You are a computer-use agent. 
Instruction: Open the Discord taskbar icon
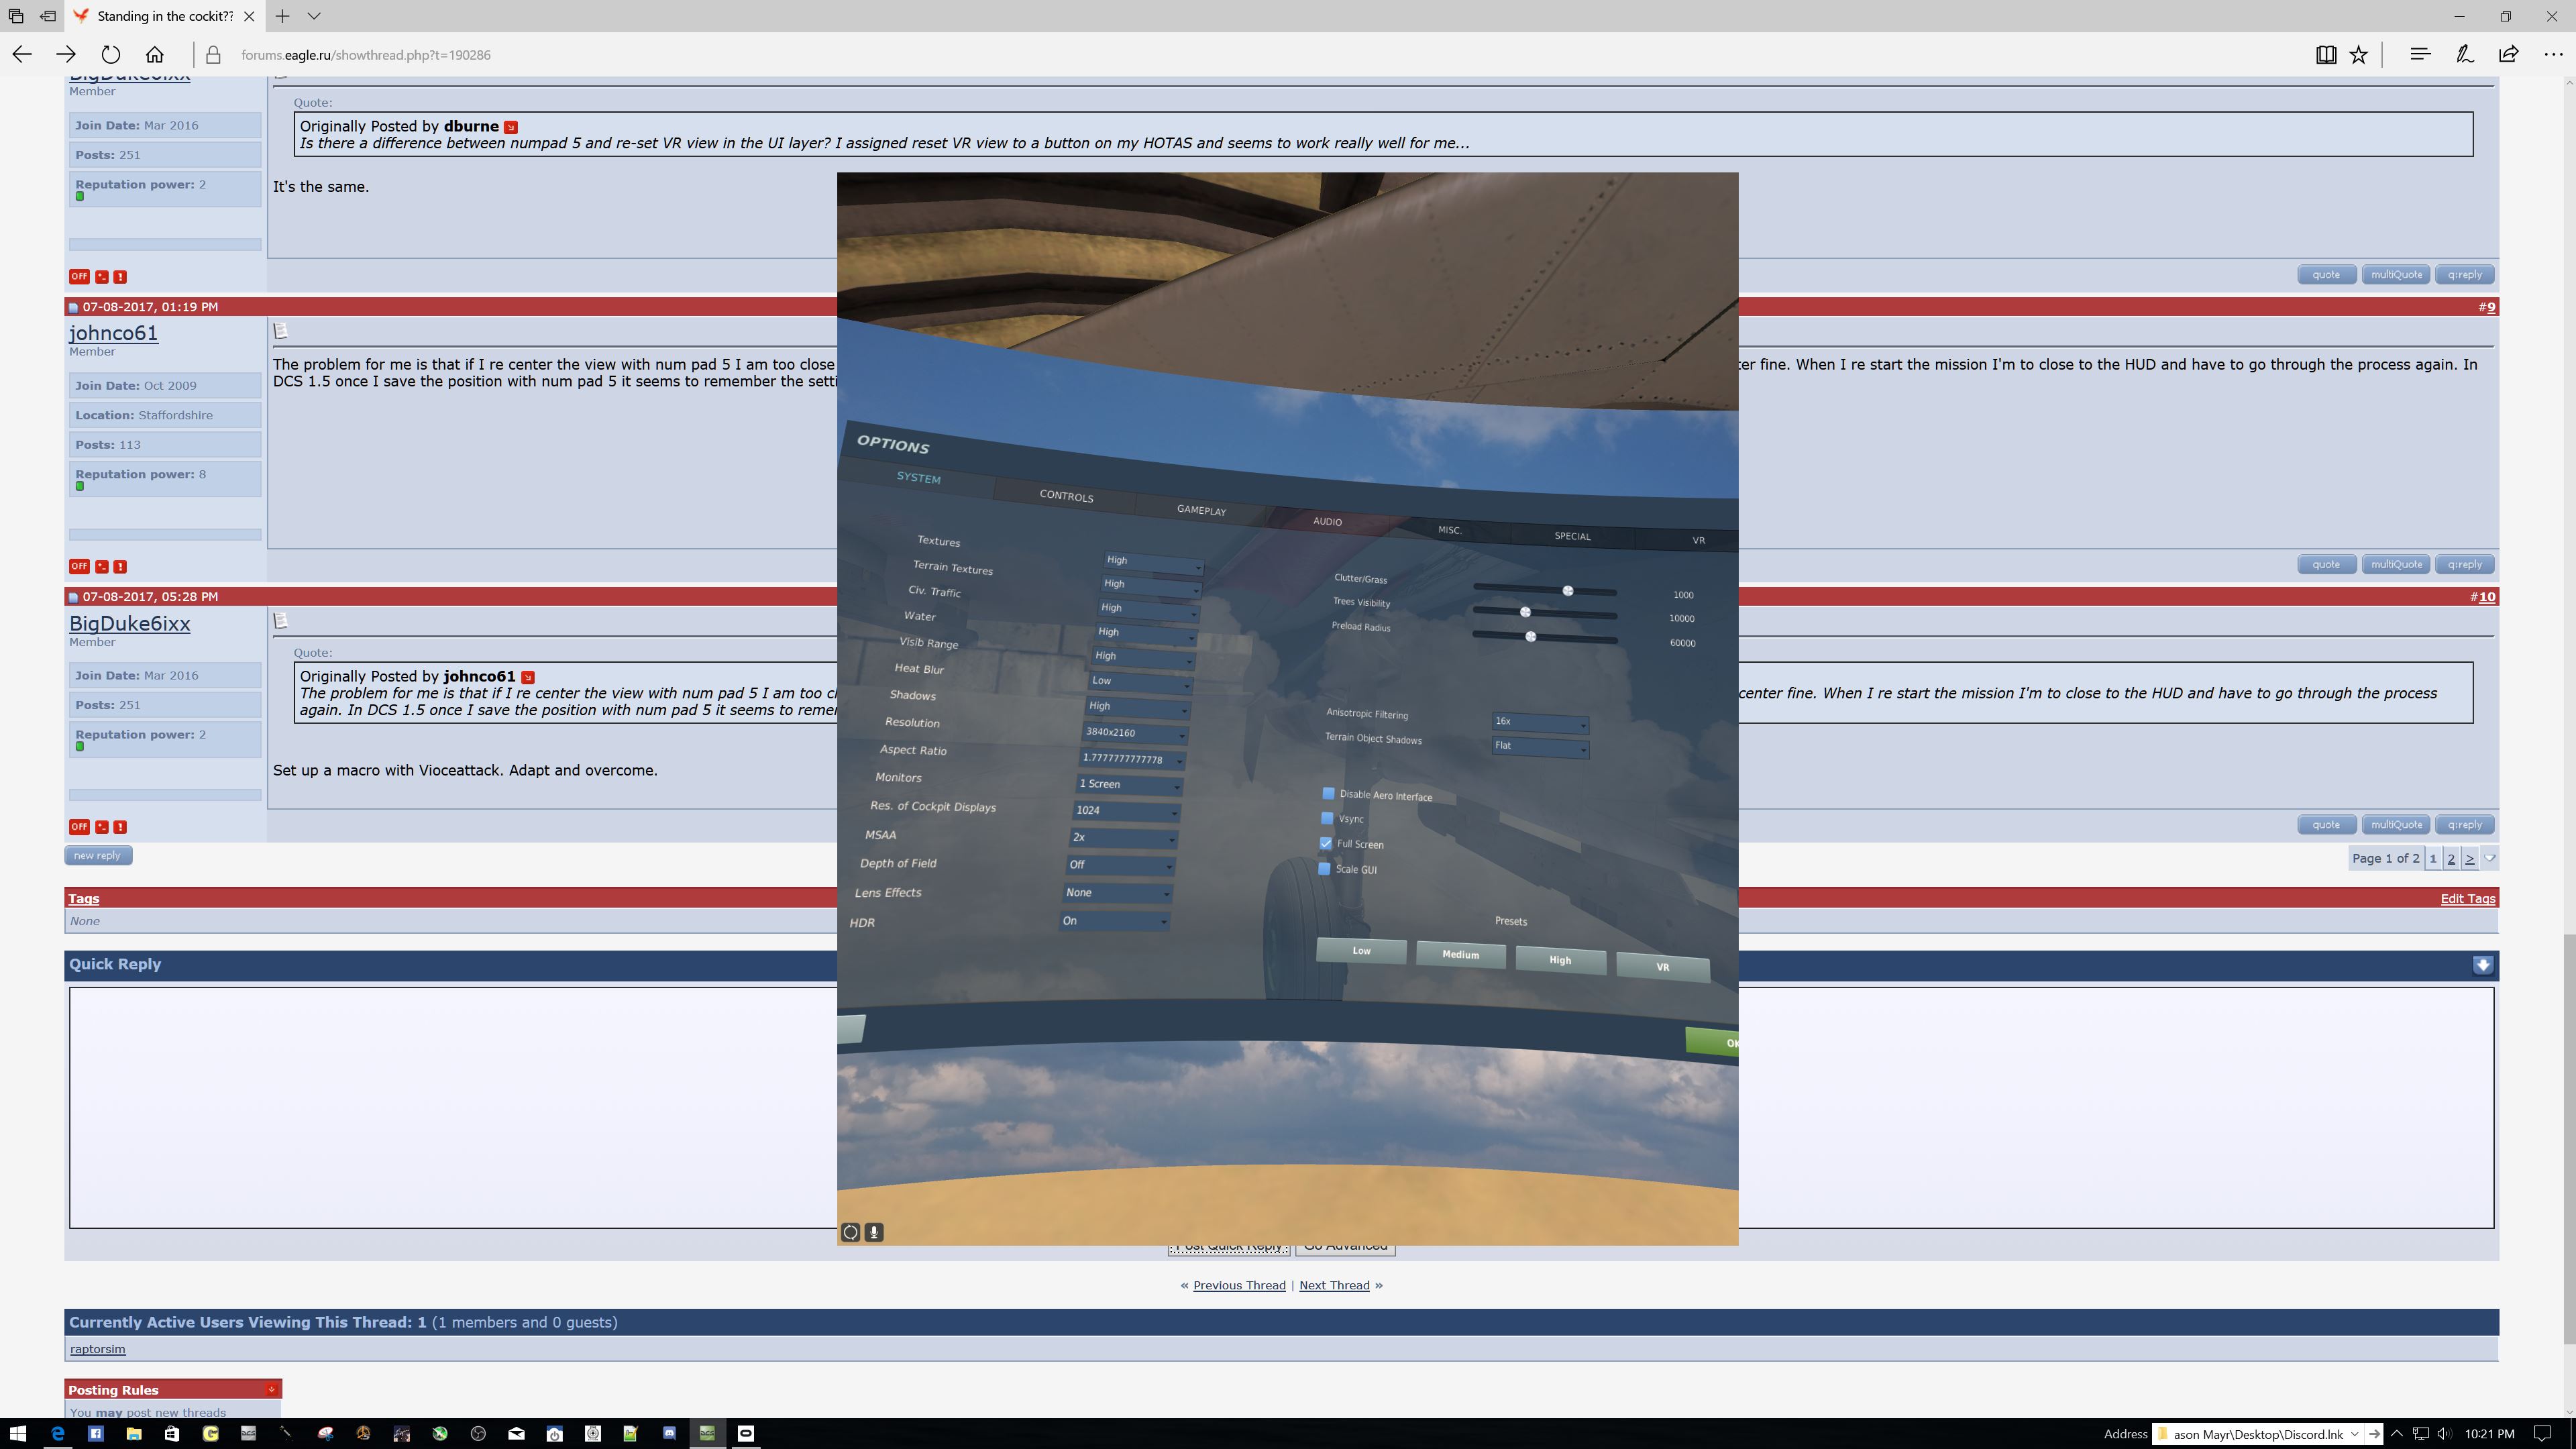click(x=669, y=1433)
